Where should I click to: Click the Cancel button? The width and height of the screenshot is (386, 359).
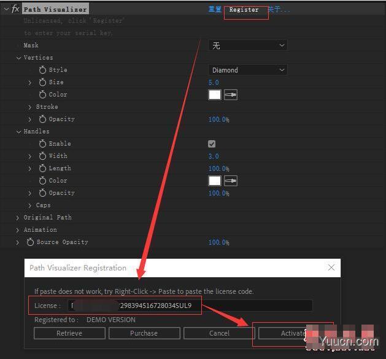[219, 333]
